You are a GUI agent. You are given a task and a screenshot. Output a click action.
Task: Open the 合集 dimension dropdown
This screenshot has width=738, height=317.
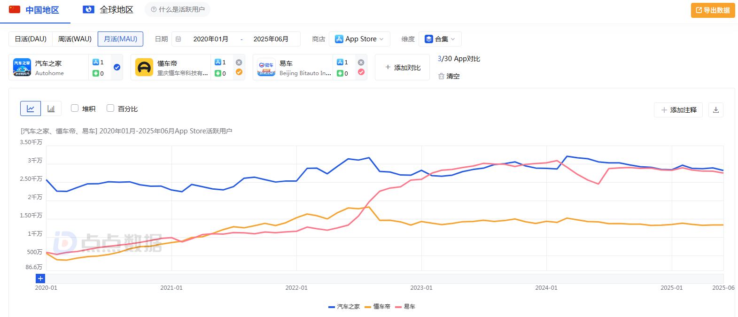440,39
